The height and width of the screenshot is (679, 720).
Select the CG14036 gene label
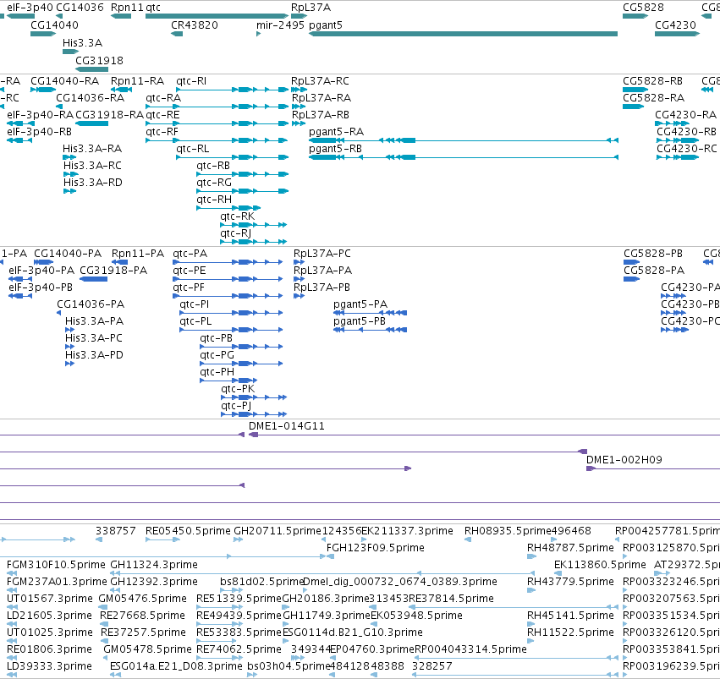point(80,8)
